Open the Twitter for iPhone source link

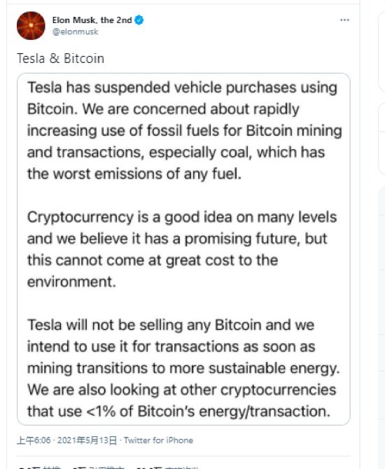(158, 440)
